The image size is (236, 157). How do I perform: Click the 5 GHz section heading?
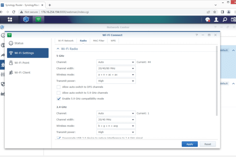click(x=60, y=56)
